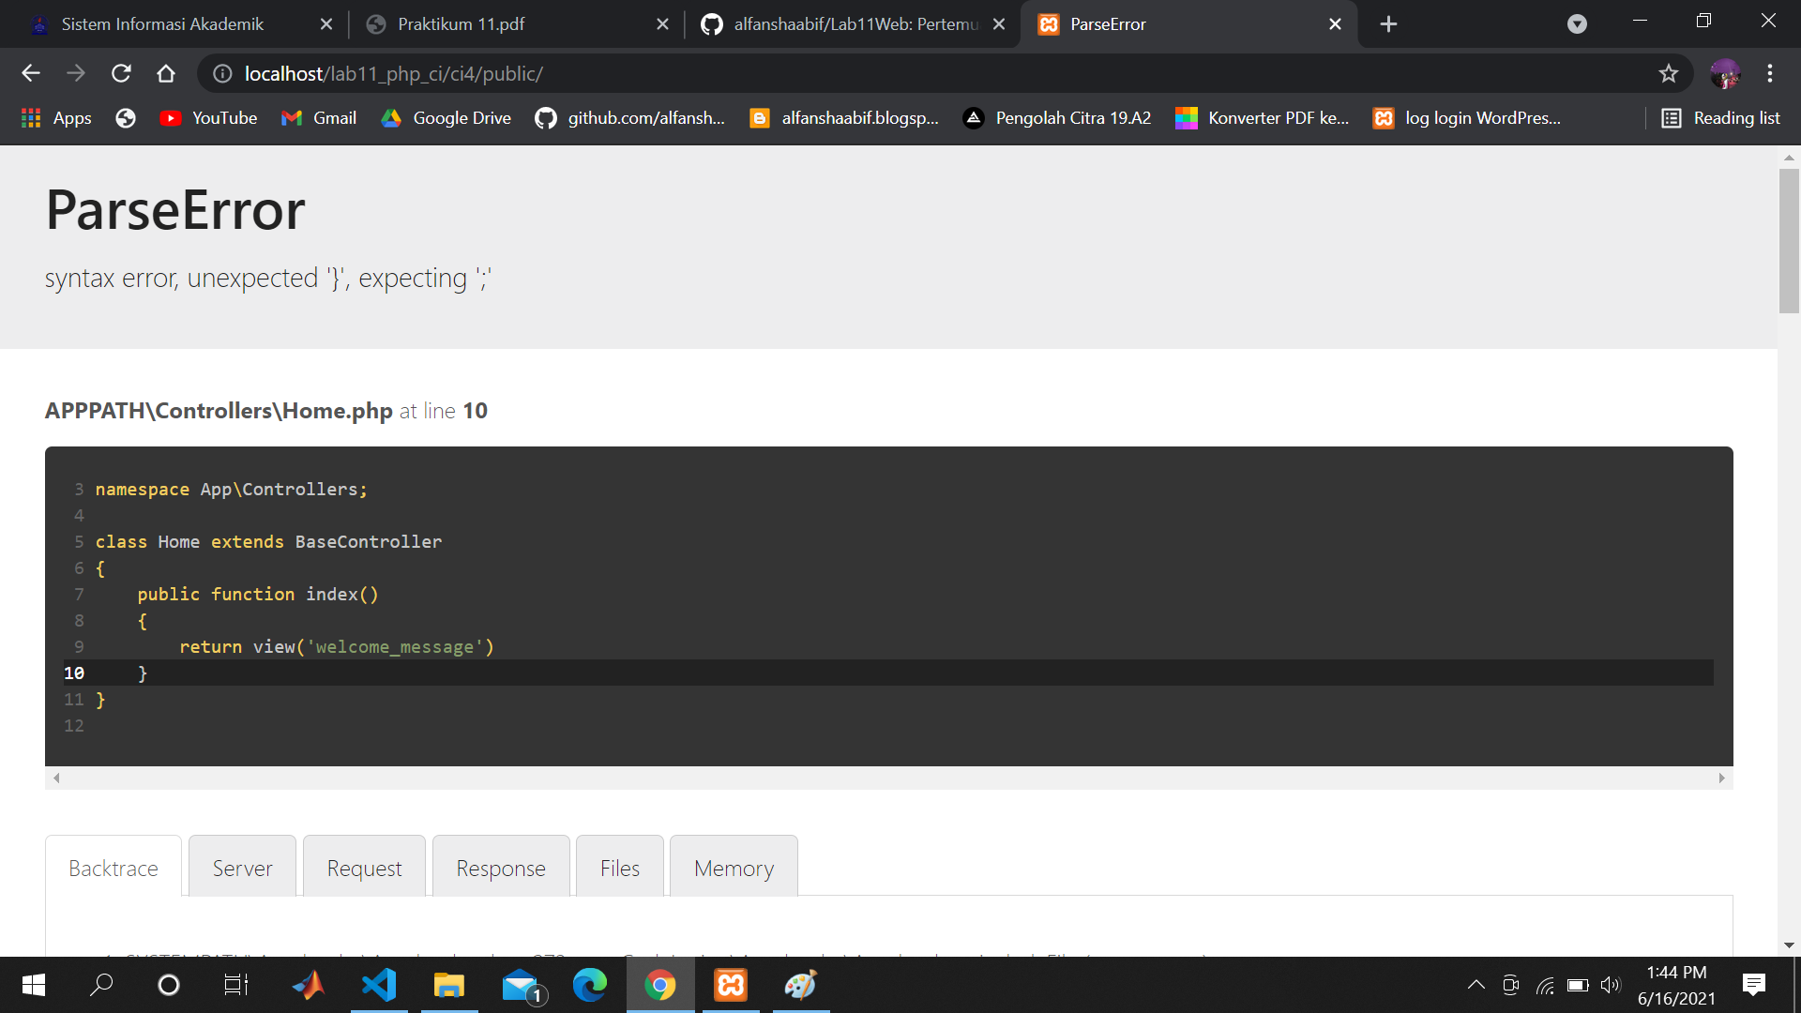The width and height of the screenshot is (1801, 1013).
Task: Click the Reading list button
Action: [1721, 118]
